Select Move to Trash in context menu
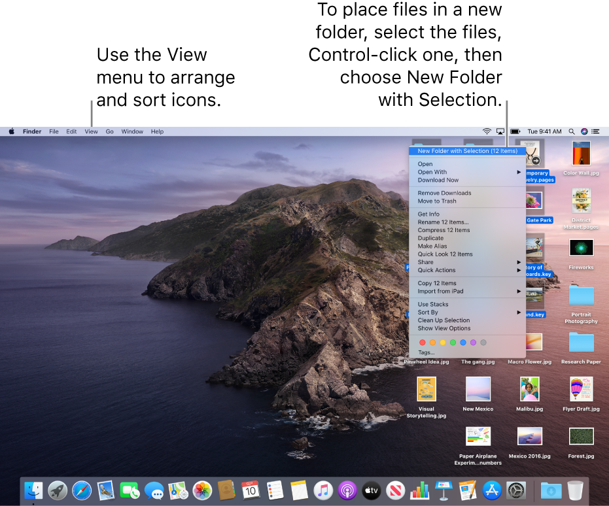The image size is (609, 506). coord(437,201)
